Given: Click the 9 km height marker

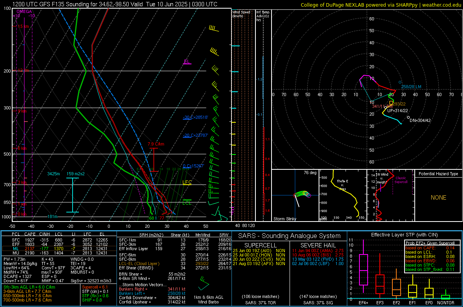Looking at the screenshot, I should [x=22, y=111].
